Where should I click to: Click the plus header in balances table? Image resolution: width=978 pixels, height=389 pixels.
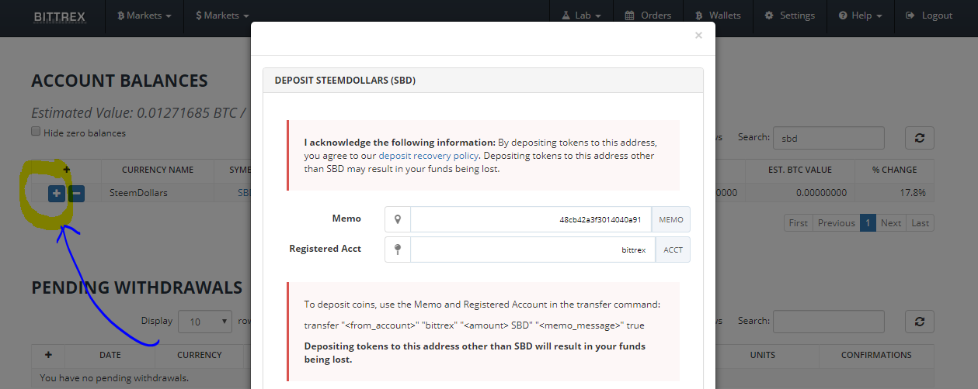(66, 170)
